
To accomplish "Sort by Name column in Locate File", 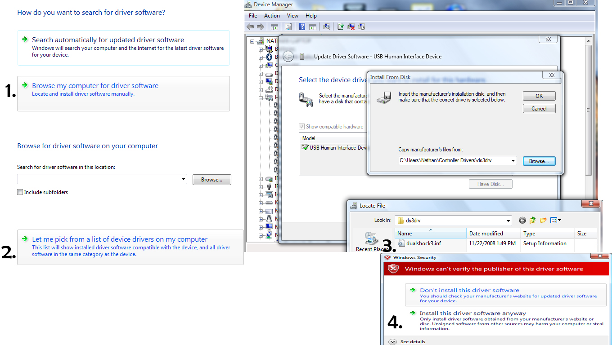I will coord(431,234).
